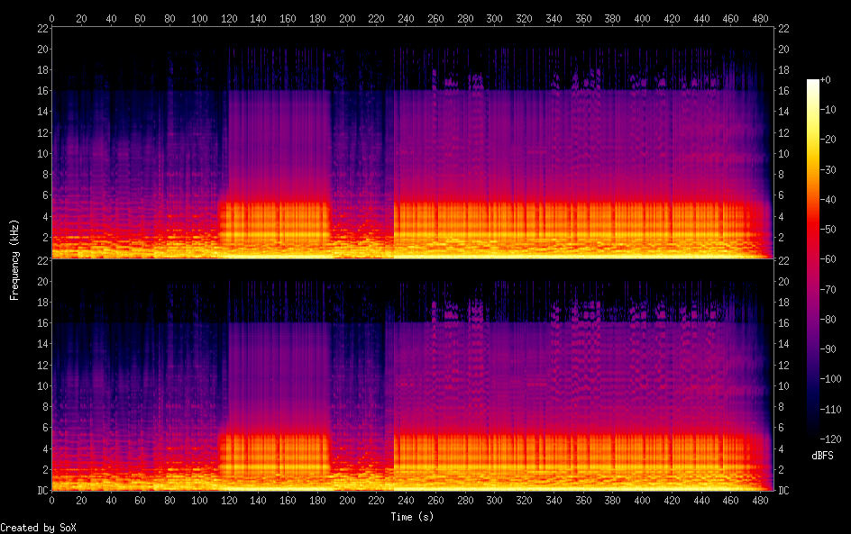Image resolution: width=851 pixels, height=534 pixels.
Task: Click the 60 tick on the bottom time axis
Action: 140,501
